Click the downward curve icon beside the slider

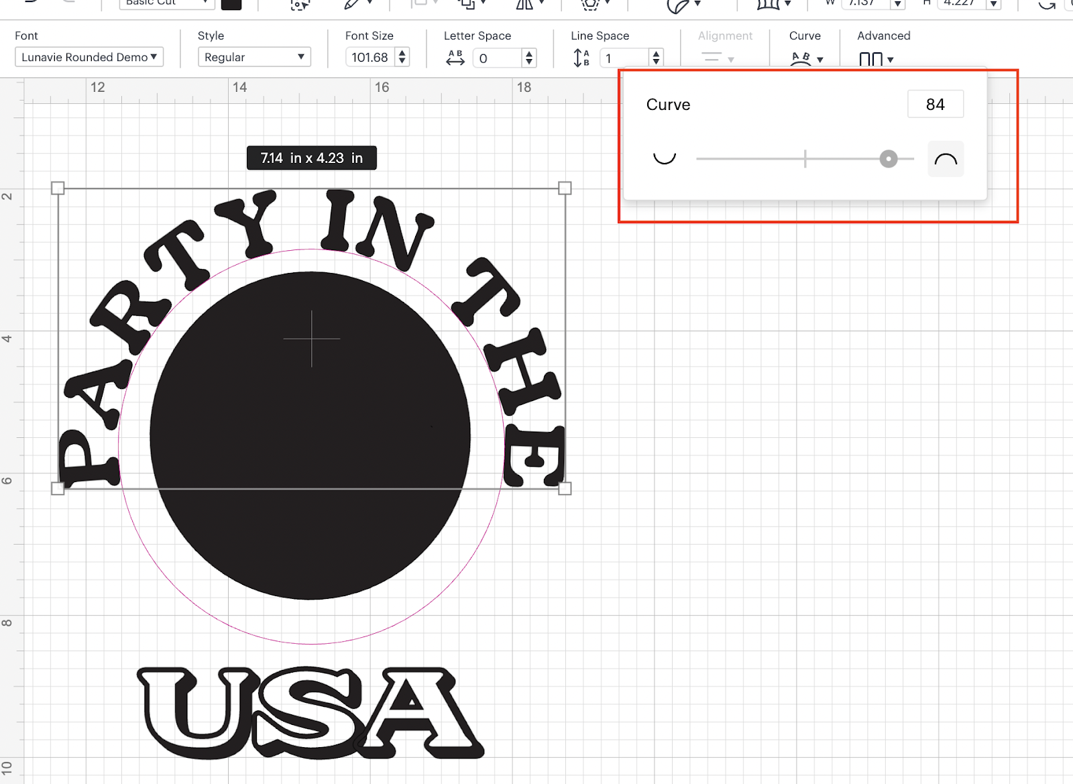pos(665,158)
